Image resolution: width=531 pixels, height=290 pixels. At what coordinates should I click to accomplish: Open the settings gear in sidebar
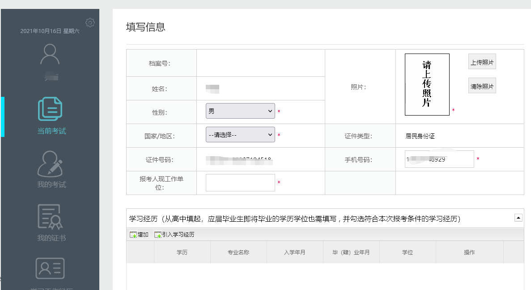click(90, 22)
